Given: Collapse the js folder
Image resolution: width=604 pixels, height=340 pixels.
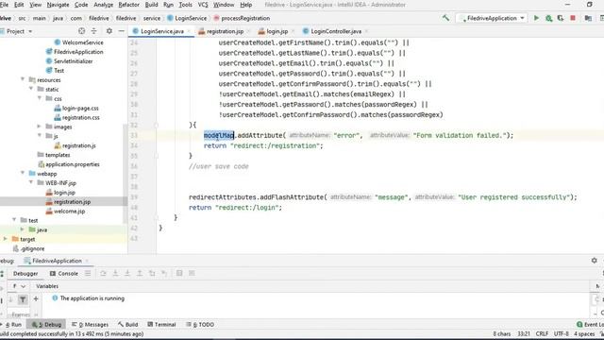Looking at the screenshot, I should [x=40, y=136].
